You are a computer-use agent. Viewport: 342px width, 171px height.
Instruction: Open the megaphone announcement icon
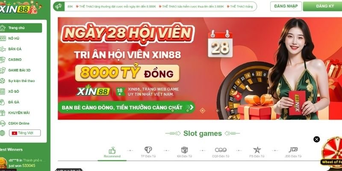(59, 6)
